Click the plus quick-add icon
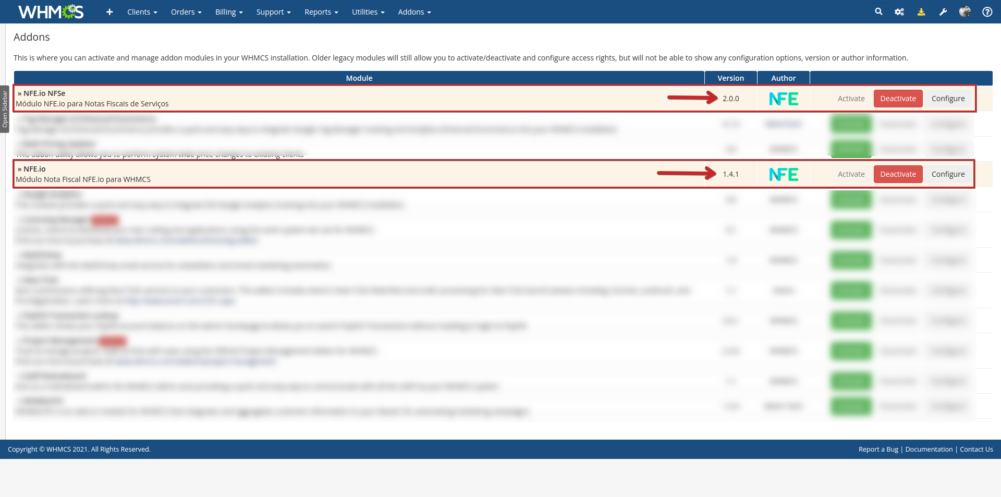The width and height of the screenshot is (1001, 497). click(109, 12)
